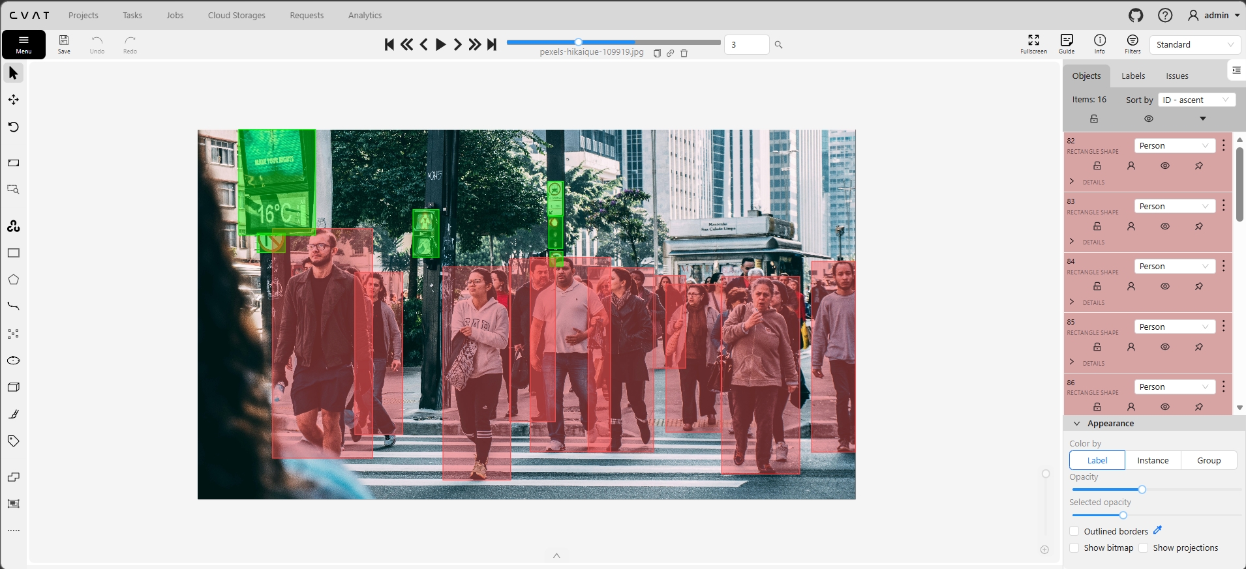Select the move image tool
This screenshot has height=569, width=1246.
click(13, 100)
